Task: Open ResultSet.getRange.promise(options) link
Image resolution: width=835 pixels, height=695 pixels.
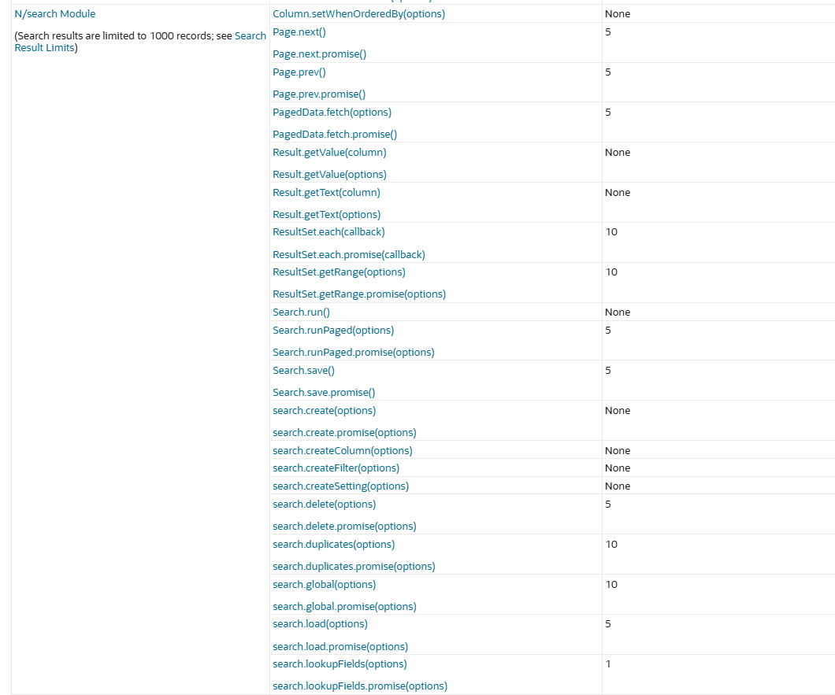Action: click(x=359, y=294)
